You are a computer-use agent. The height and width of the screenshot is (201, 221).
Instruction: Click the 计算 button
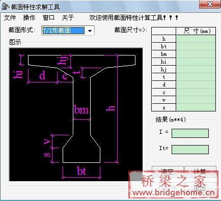(x=200, y=171)
